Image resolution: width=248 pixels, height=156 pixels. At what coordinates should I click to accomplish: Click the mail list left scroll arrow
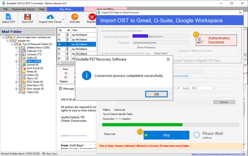click(x=59, y=63)
